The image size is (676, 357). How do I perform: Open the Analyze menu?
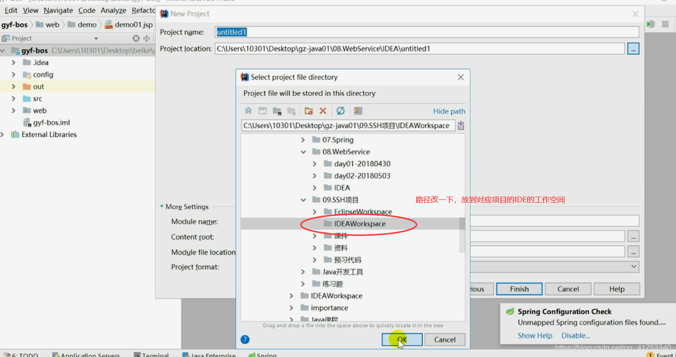pyautogui.click(x=113, y=10)
